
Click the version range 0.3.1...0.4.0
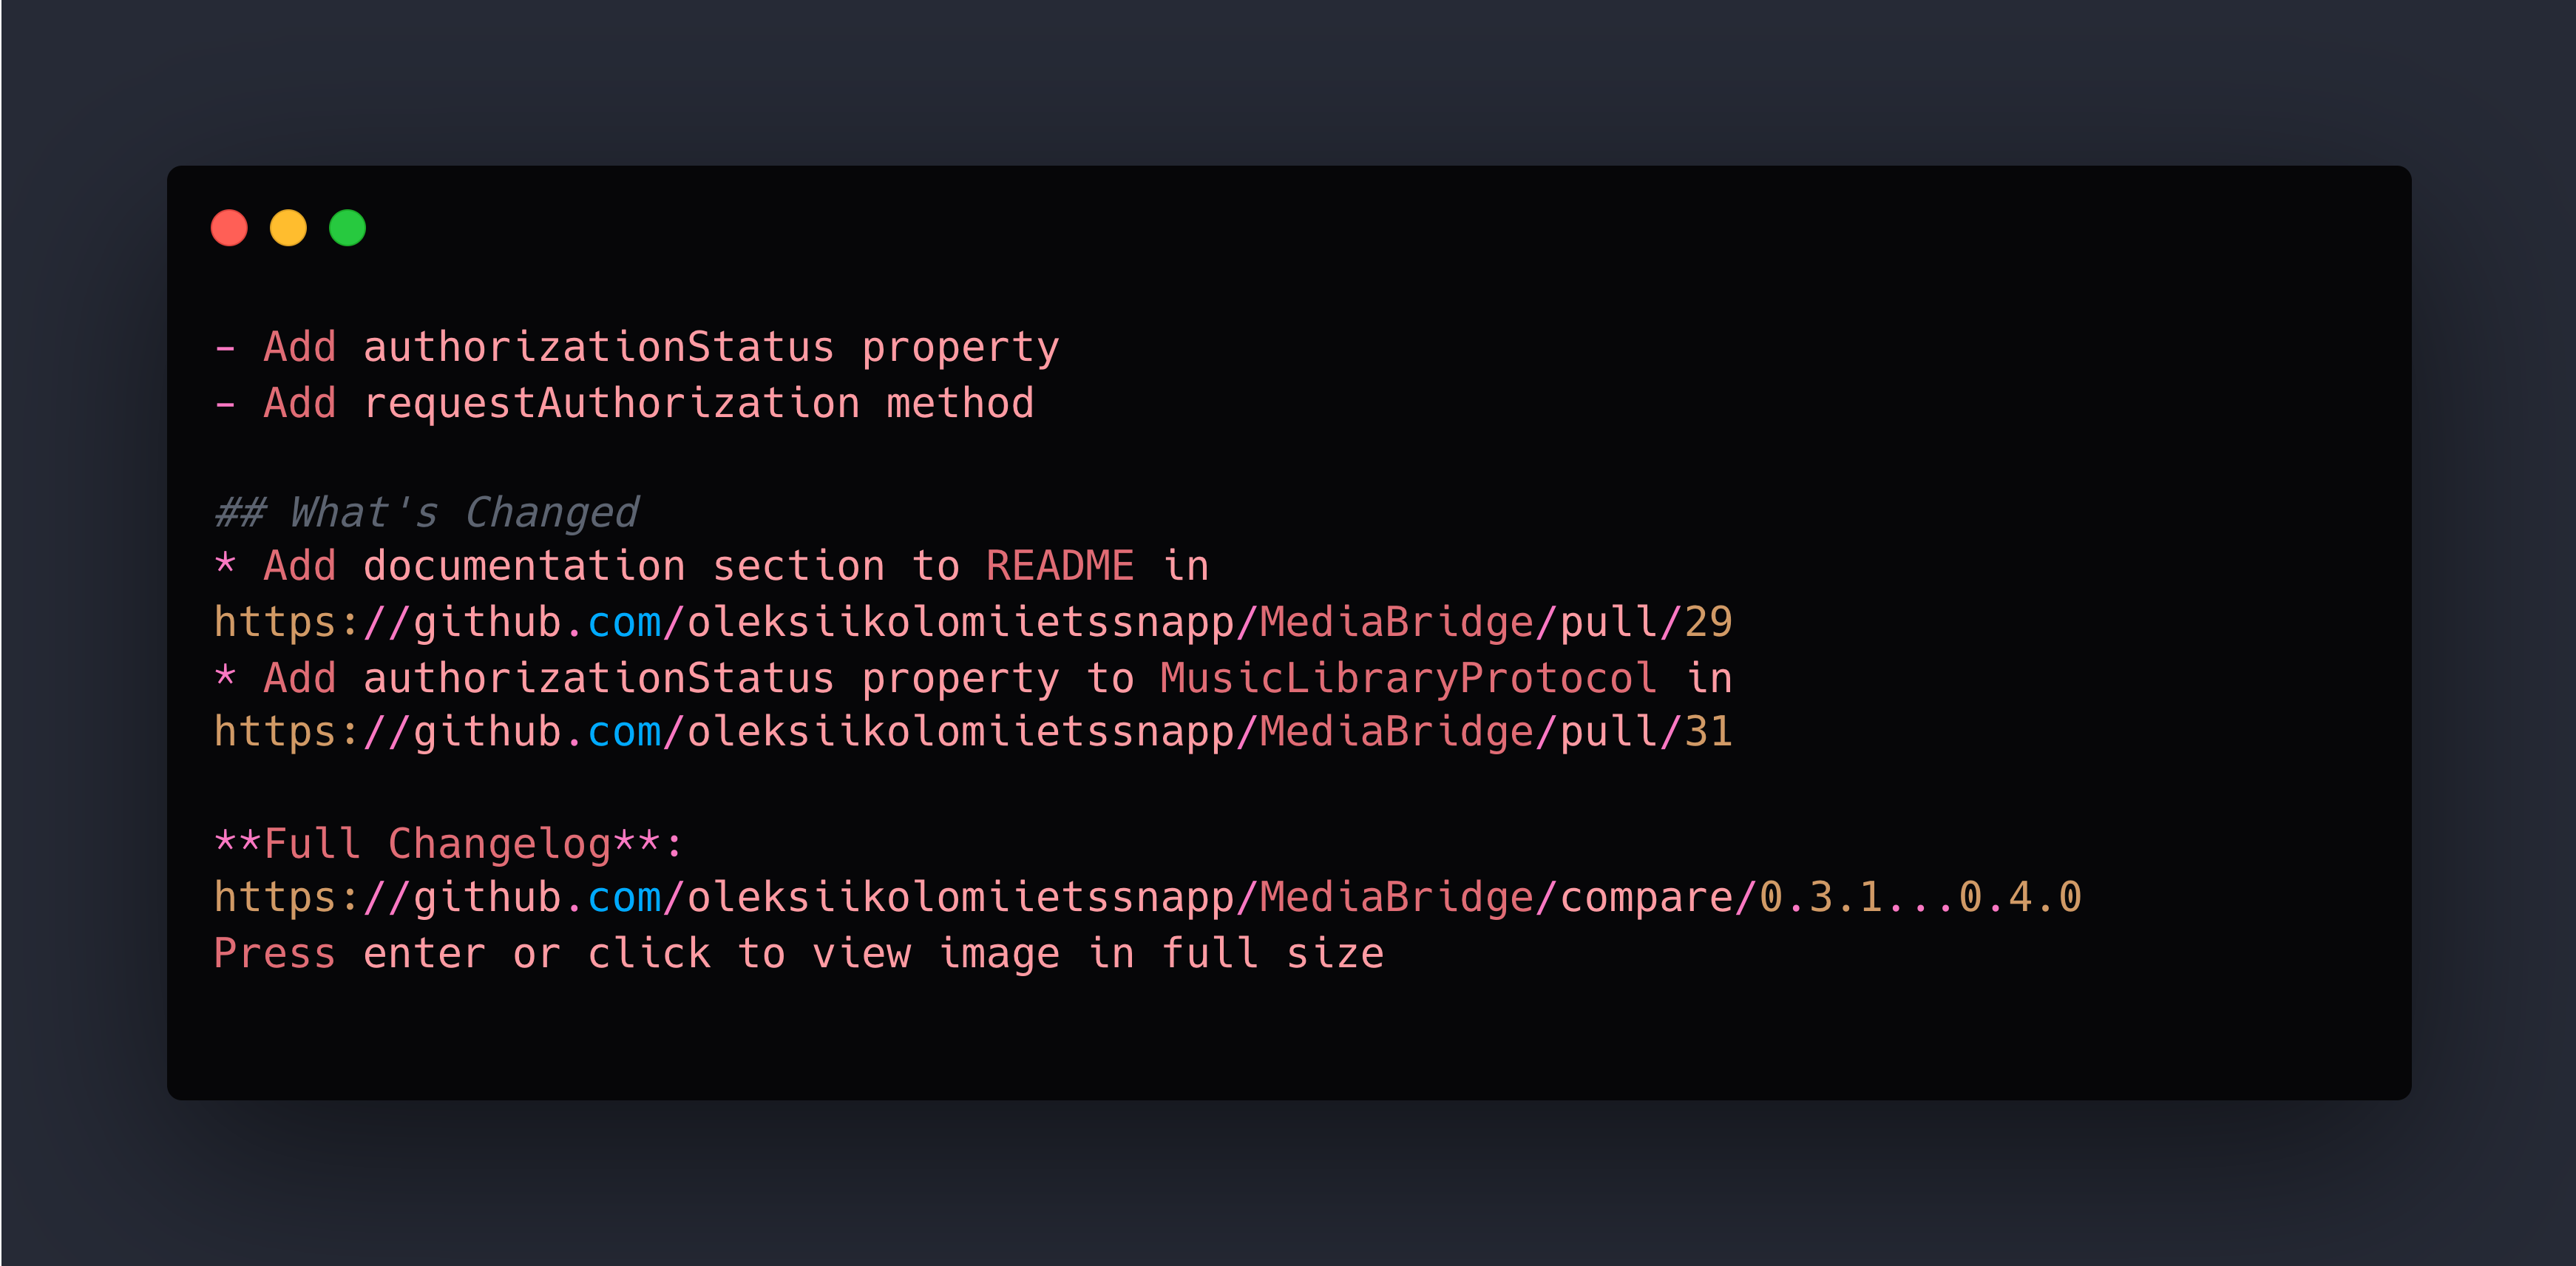(1920, 897)
